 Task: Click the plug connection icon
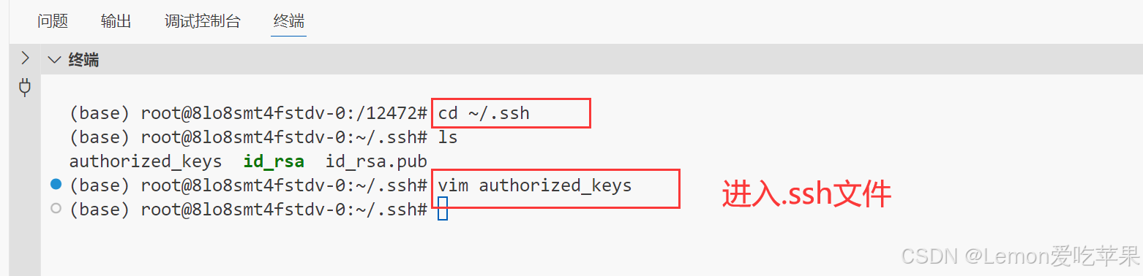25,89
